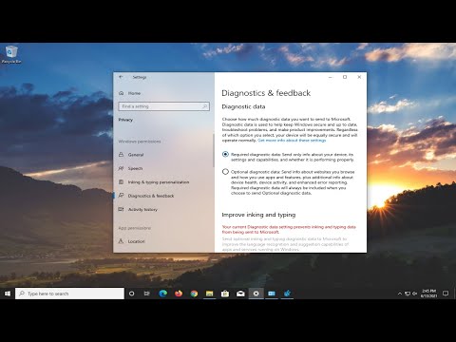Screen dimensions: 456x342
Task: Click the Settings gear taskbar icon
Action: click(x=256, y=294)
